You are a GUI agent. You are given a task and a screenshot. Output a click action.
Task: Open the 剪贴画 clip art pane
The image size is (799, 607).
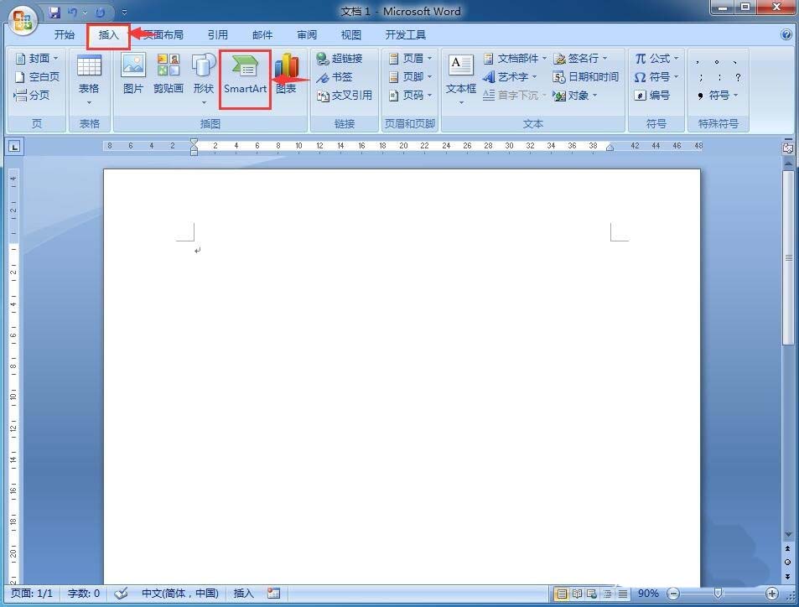click(x=169, y=75)
